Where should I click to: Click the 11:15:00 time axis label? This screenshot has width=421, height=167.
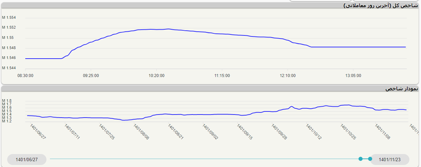(222, 76)
